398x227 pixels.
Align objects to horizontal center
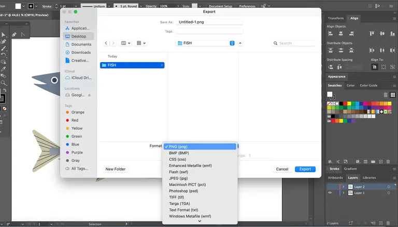tap(341, 34)
